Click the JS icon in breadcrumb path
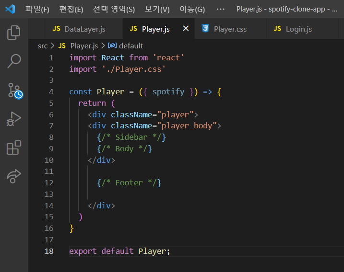 click(62, 46)
